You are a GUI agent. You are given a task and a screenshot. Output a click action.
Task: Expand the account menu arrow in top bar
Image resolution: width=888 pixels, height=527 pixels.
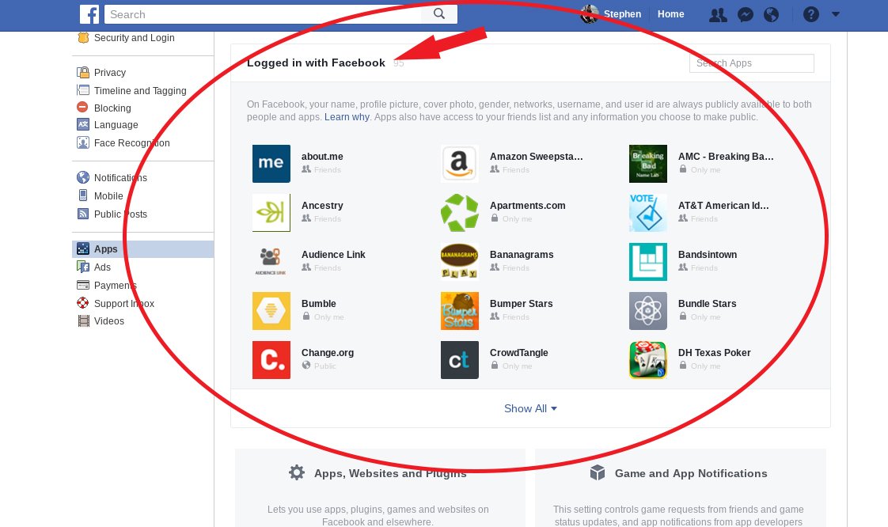click(x=836, y=14)
